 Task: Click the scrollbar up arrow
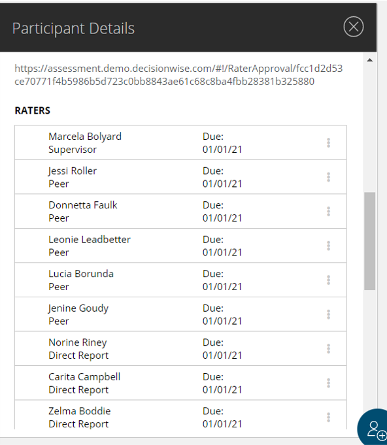coord(370,60)
